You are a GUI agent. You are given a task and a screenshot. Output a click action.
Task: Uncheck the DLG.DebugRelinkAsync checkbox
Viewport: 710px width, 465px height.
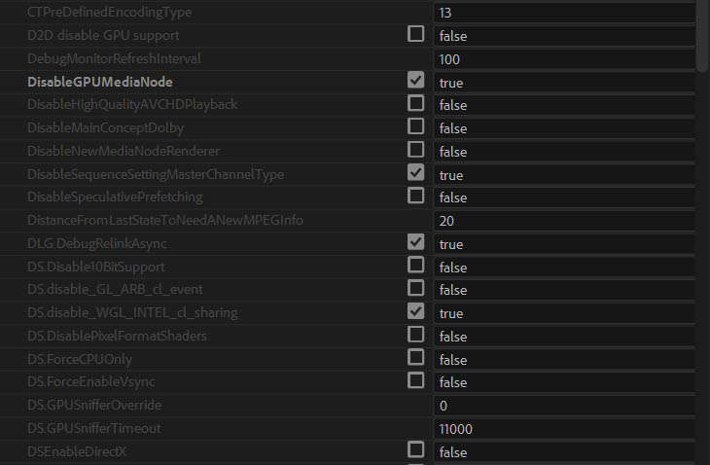coord(415,242)
